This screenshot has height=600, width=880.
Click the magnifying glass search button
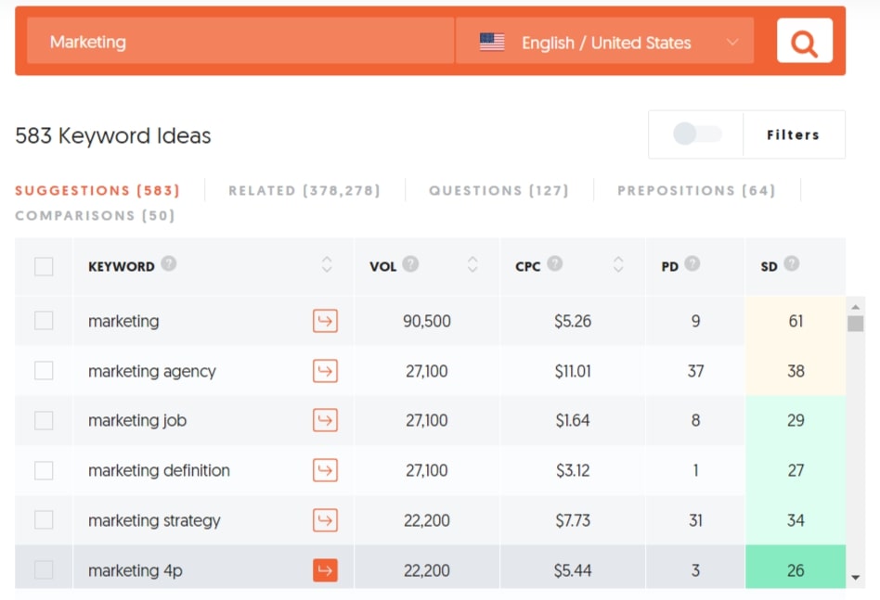(804, 41)
